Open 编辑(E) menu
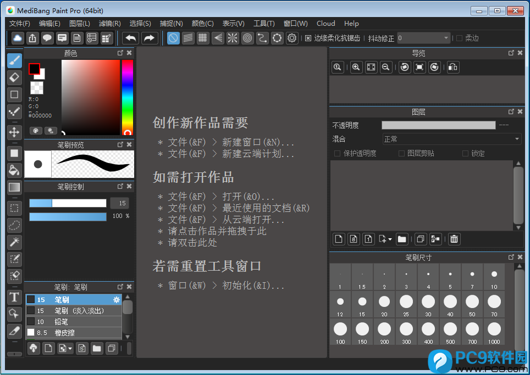Viewport: 530px width, 375px height. pyautogui.click(x=49, y=24)
